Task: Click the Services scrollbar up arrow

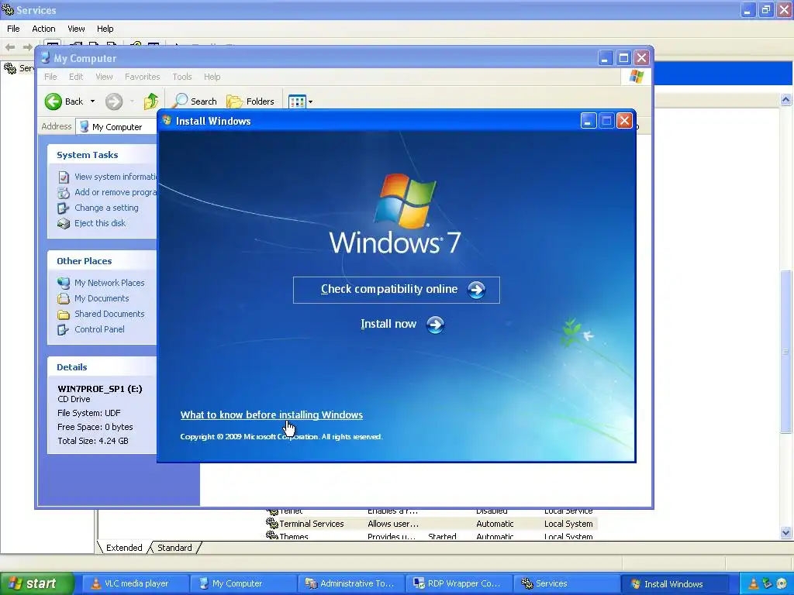Action: point(786,100)
